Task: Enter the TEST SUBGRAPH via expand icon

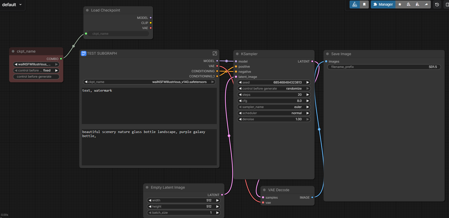Action: click(215, 53)
